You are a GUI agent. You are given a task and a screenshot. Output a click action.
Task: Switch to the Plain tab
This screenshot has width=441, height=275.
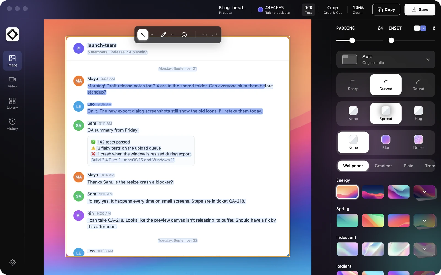(x=408, y=166)
